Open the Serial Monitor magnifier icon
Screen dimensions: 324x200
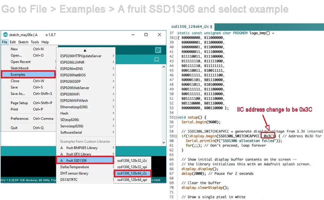pos(158,50)
